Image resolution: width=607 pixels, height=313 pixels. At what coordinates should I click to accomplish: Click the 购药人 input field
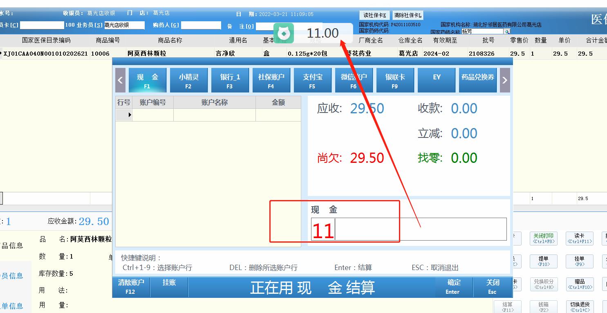[x=201, y=25]
